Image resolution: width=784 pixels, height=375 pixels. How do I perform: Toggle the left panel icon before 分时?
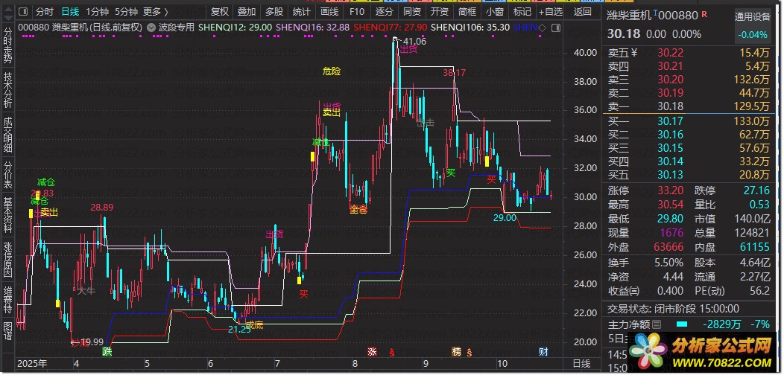(x=25, y=11)
